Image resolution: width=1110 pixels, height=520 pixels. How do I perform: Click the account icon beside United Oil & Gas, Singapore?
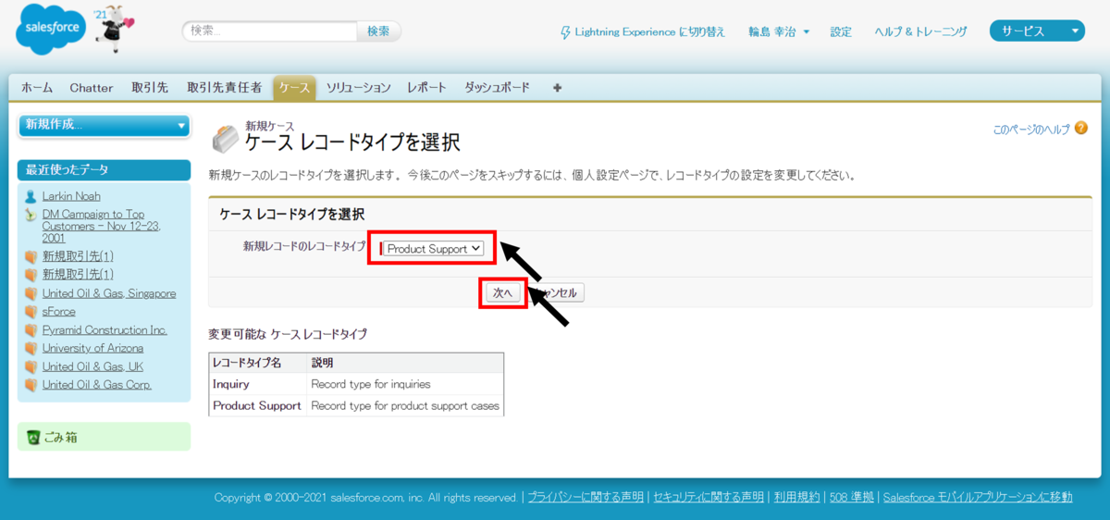pyautogui.click(x=31, y=293)
